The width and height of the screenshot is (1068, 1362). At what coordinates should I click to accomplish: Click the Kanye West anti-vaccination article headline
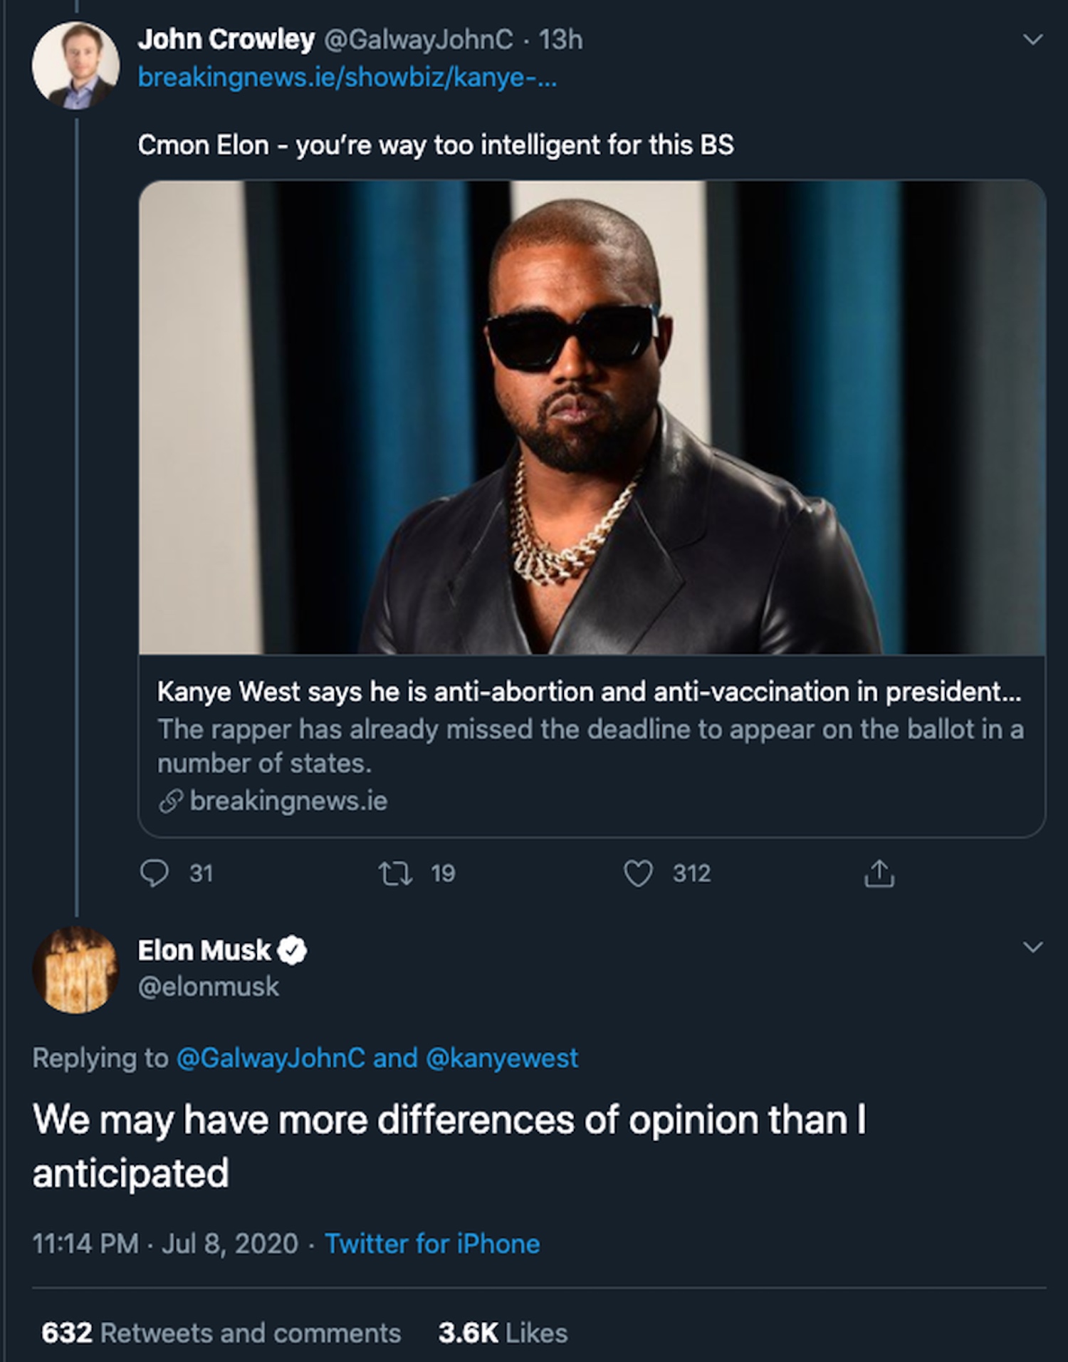pyautogui.click(x=589, y=692)
